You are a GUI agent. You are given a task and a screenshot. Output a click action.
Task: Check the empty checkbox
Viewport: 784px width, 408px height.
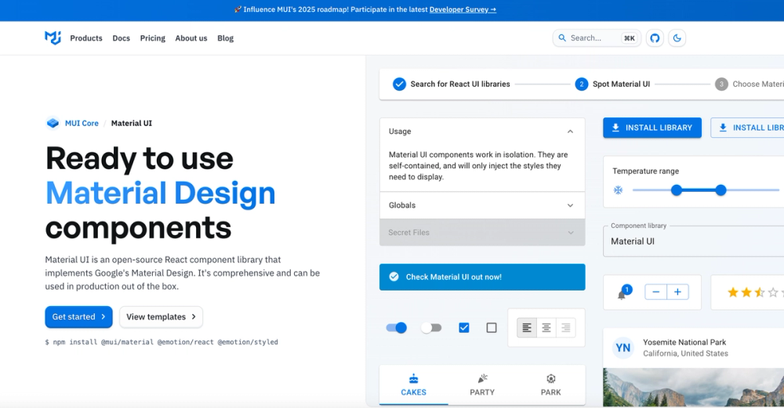pyautogui.click(x=492, y=327)
